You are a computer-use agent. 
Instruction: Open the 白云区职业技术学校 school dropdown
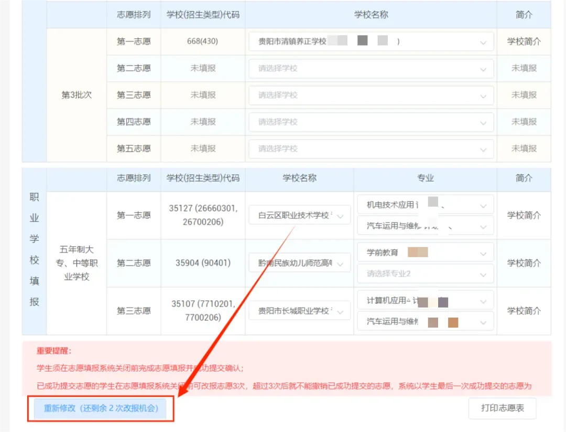[299, 215]
